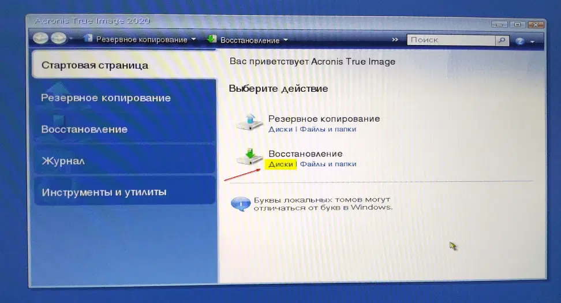Click Диски link under Восстановление
Image resolution: width=561 pixels, height=303 pixels.
280,164
